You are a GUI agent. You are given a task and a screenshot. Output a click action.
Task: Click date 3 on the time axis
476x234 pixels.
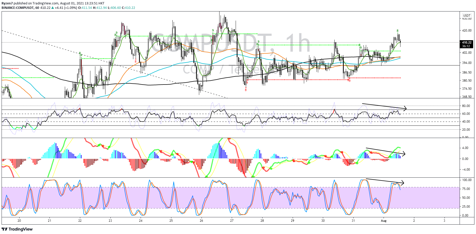click(x=444, y=220)
